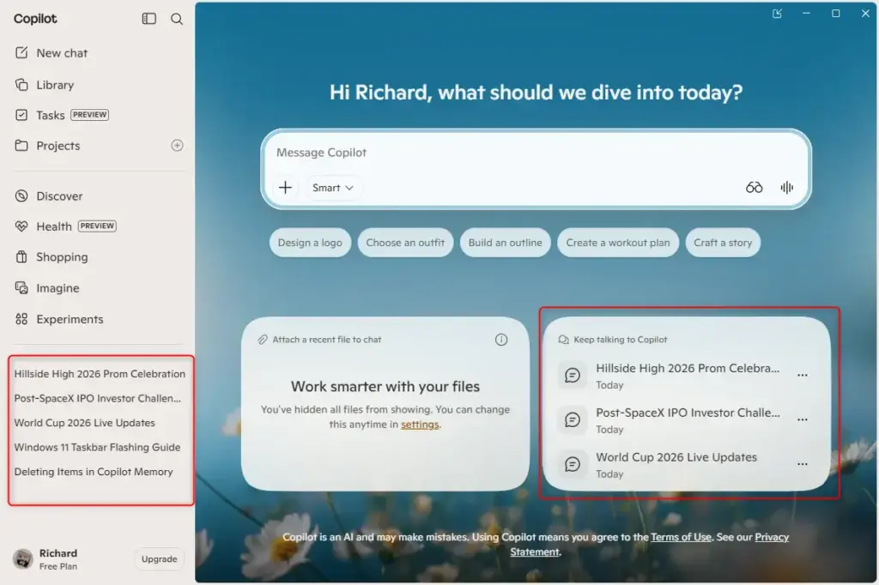Click chat bubble icon beside Post-SpaceX IPO

tap(573, 419)
